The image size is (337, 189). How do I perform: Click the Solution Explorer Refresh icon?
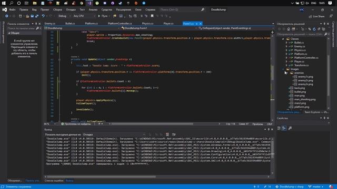[x=314, y=29]
